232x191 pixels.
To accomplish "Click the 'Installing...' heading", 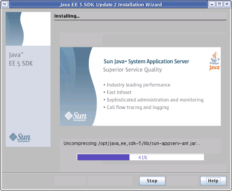I will click(x=67, y=16).
